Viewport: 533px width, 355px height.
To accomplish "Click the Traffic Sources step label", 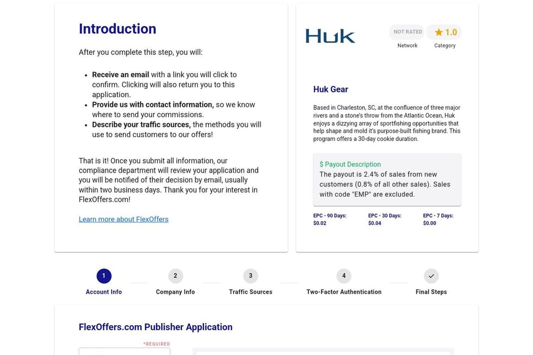I will point(250,292).
